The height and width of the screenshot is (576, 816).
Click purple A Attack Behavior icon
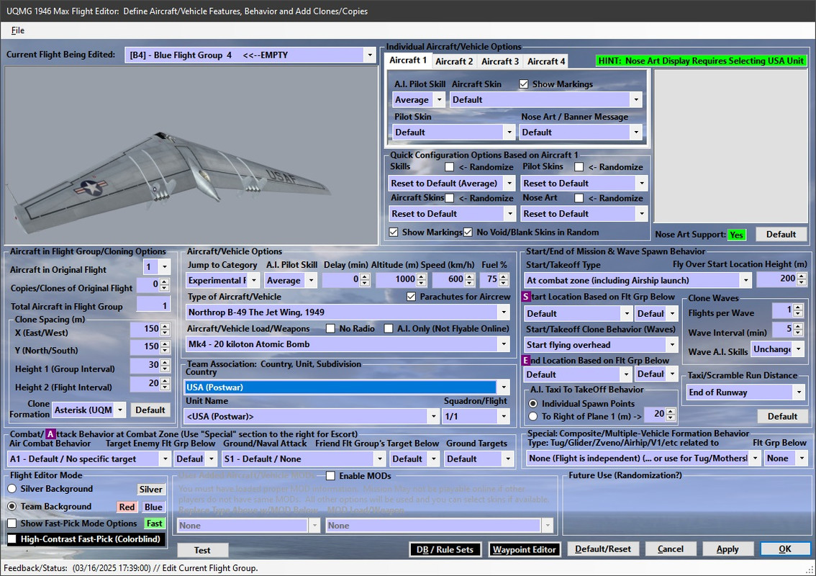pyautogui.click(x=50, y=434)
